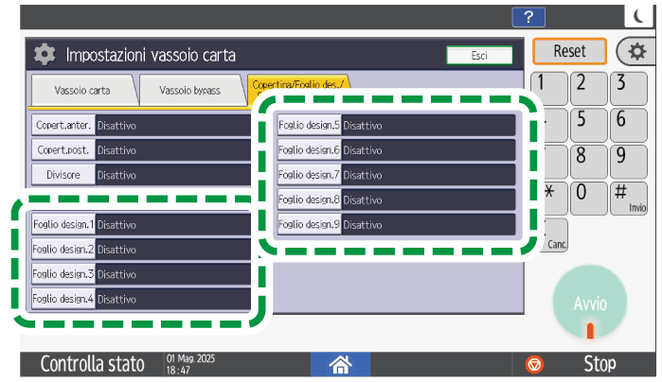The width and height of the screenshot is (662, 382).
Task: Tap keypad number 5
Action: pos(588,125)
